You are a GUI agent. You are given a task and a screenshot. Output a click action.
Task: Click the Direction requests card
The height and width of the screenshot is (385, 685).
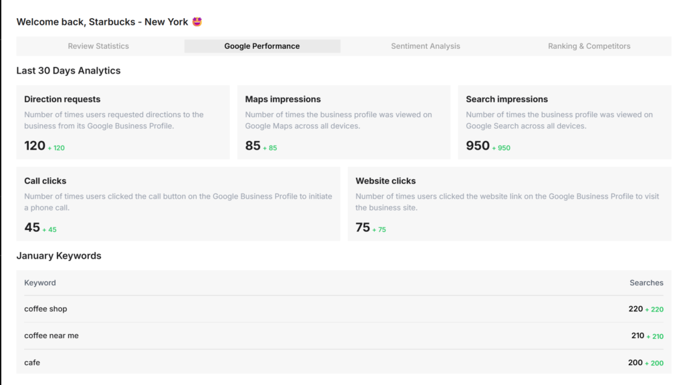click(122, 122)
